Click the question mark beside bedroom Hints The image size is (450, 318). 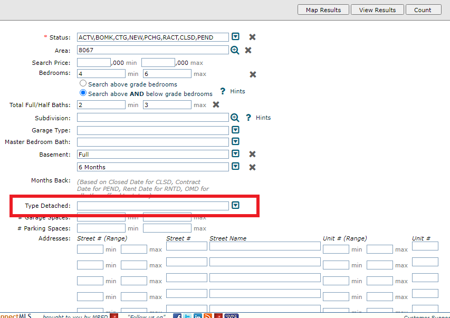223,91
